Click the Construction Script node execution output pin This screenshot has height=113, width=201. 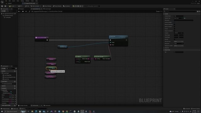[47, 40]
